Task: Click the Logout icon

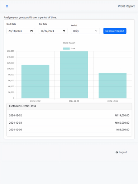Action: click(x=117, y=152)
